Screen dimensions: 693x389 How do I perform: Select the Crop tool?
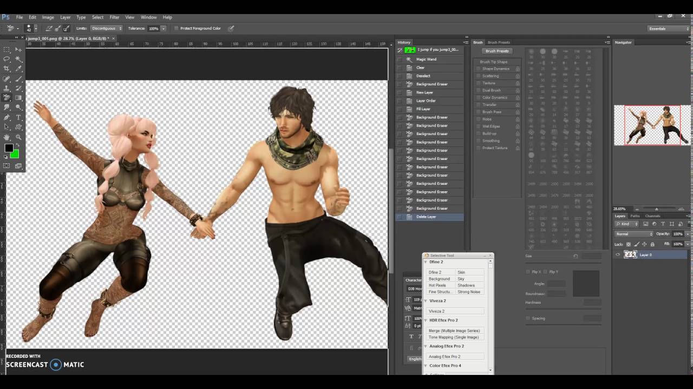(6, 69)
